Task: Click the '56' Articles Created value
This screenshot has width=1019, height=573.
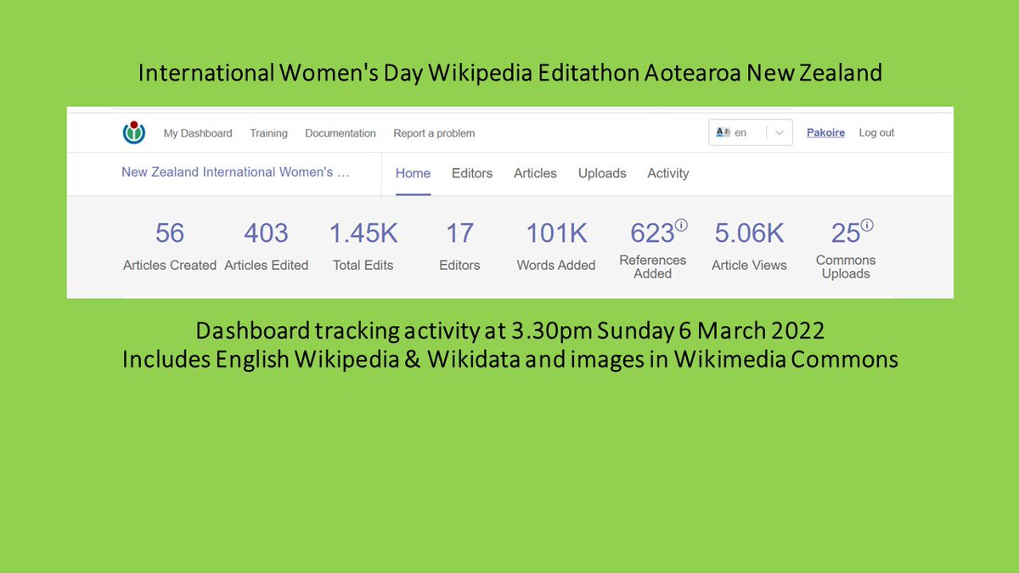Action: point(170,233)
